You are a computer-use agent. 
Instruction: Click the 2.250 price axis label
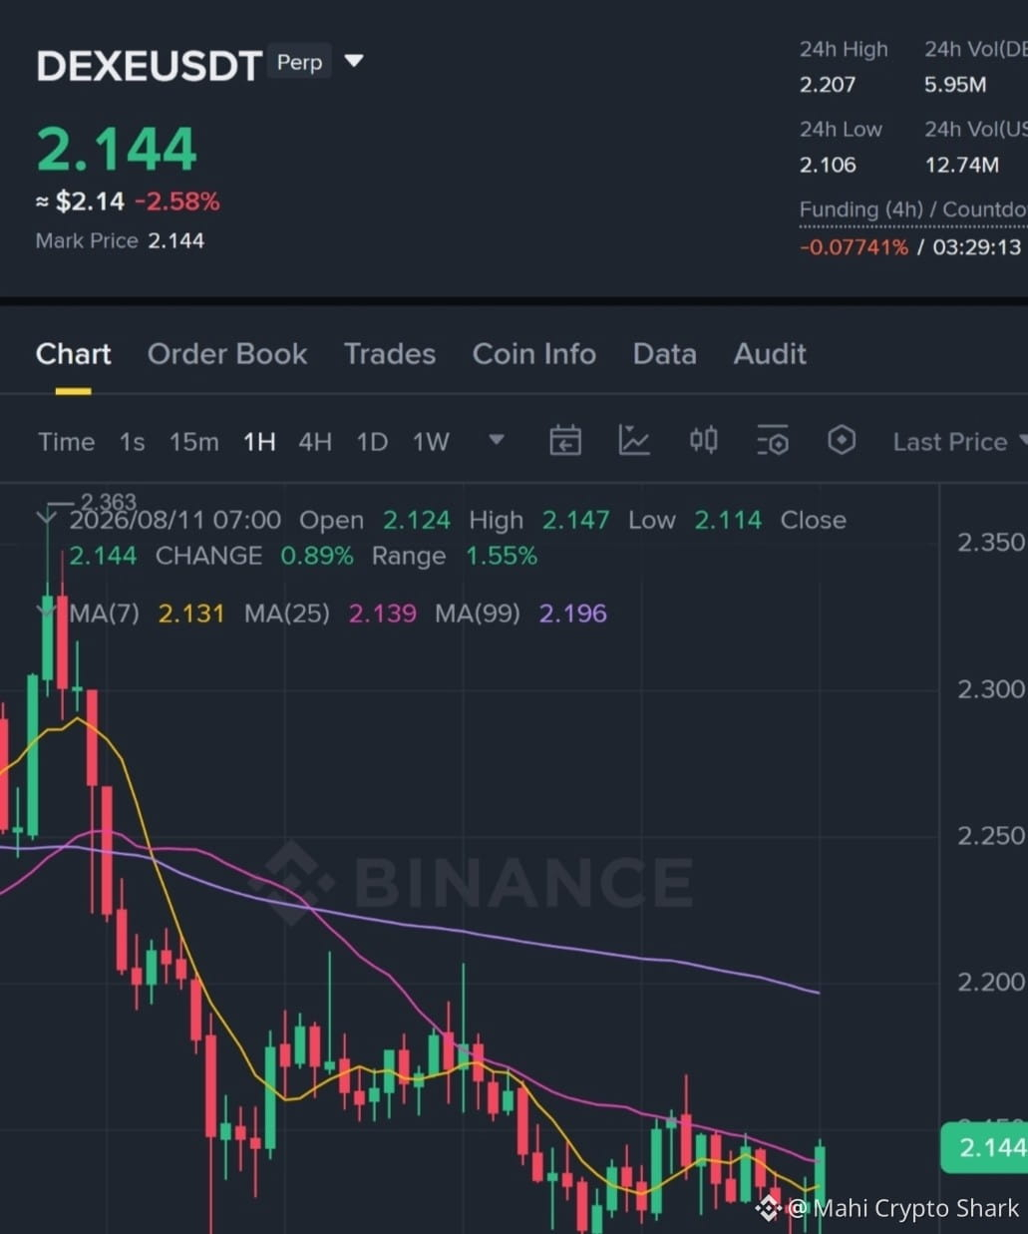click(990, 836)
